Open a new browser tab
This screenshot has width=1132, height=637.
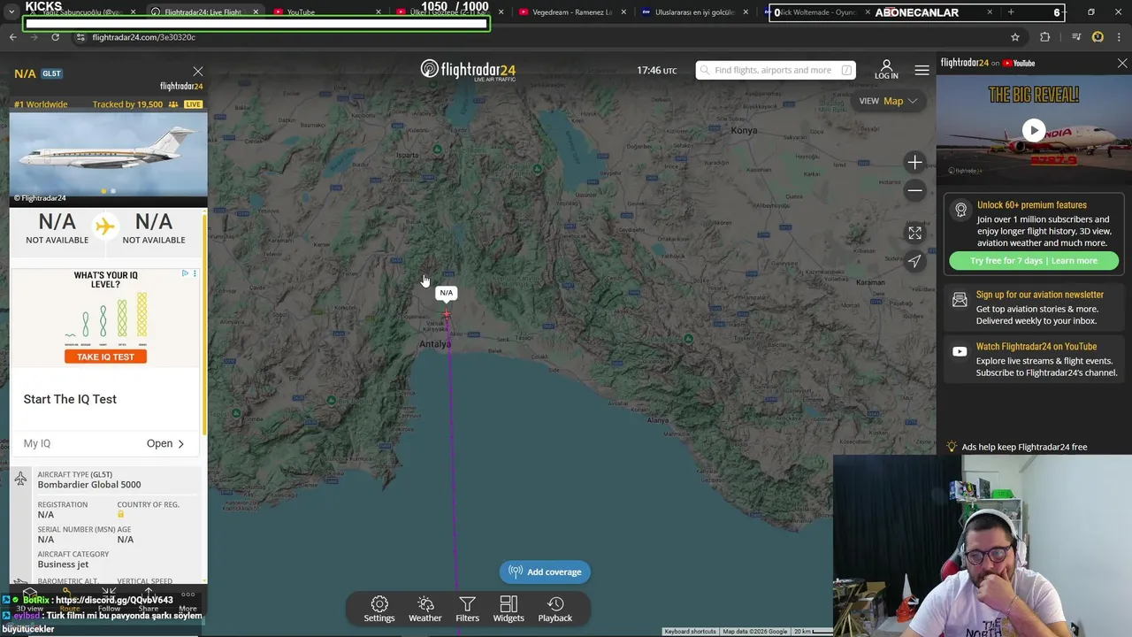click(1011, 12)
